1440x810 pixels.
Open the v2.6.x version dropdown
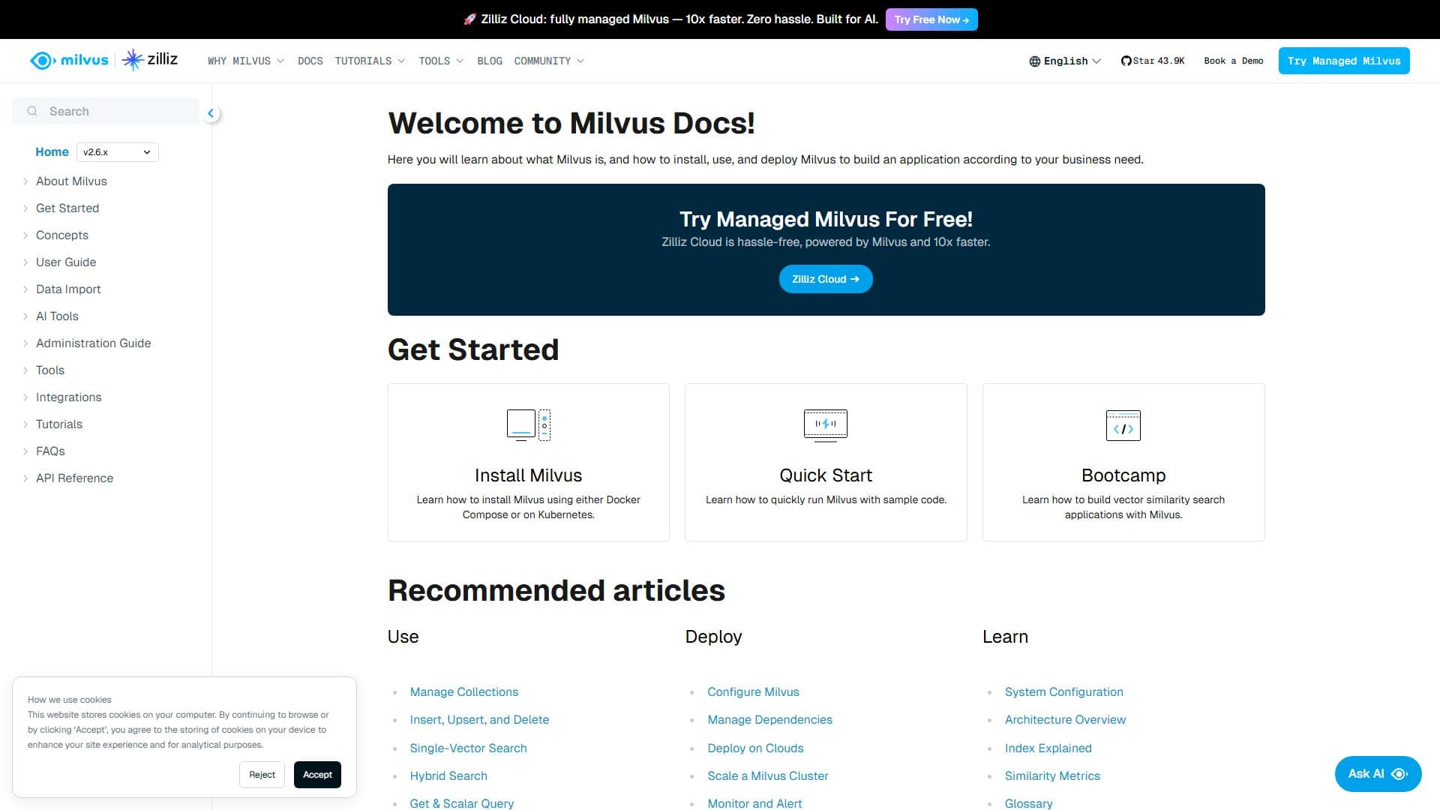tap(118, 152)
